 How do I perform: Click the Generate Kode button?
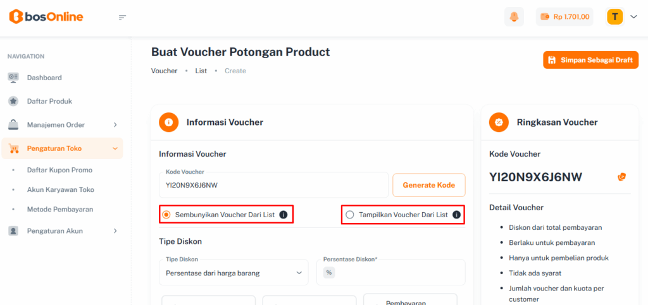(428, 185)
